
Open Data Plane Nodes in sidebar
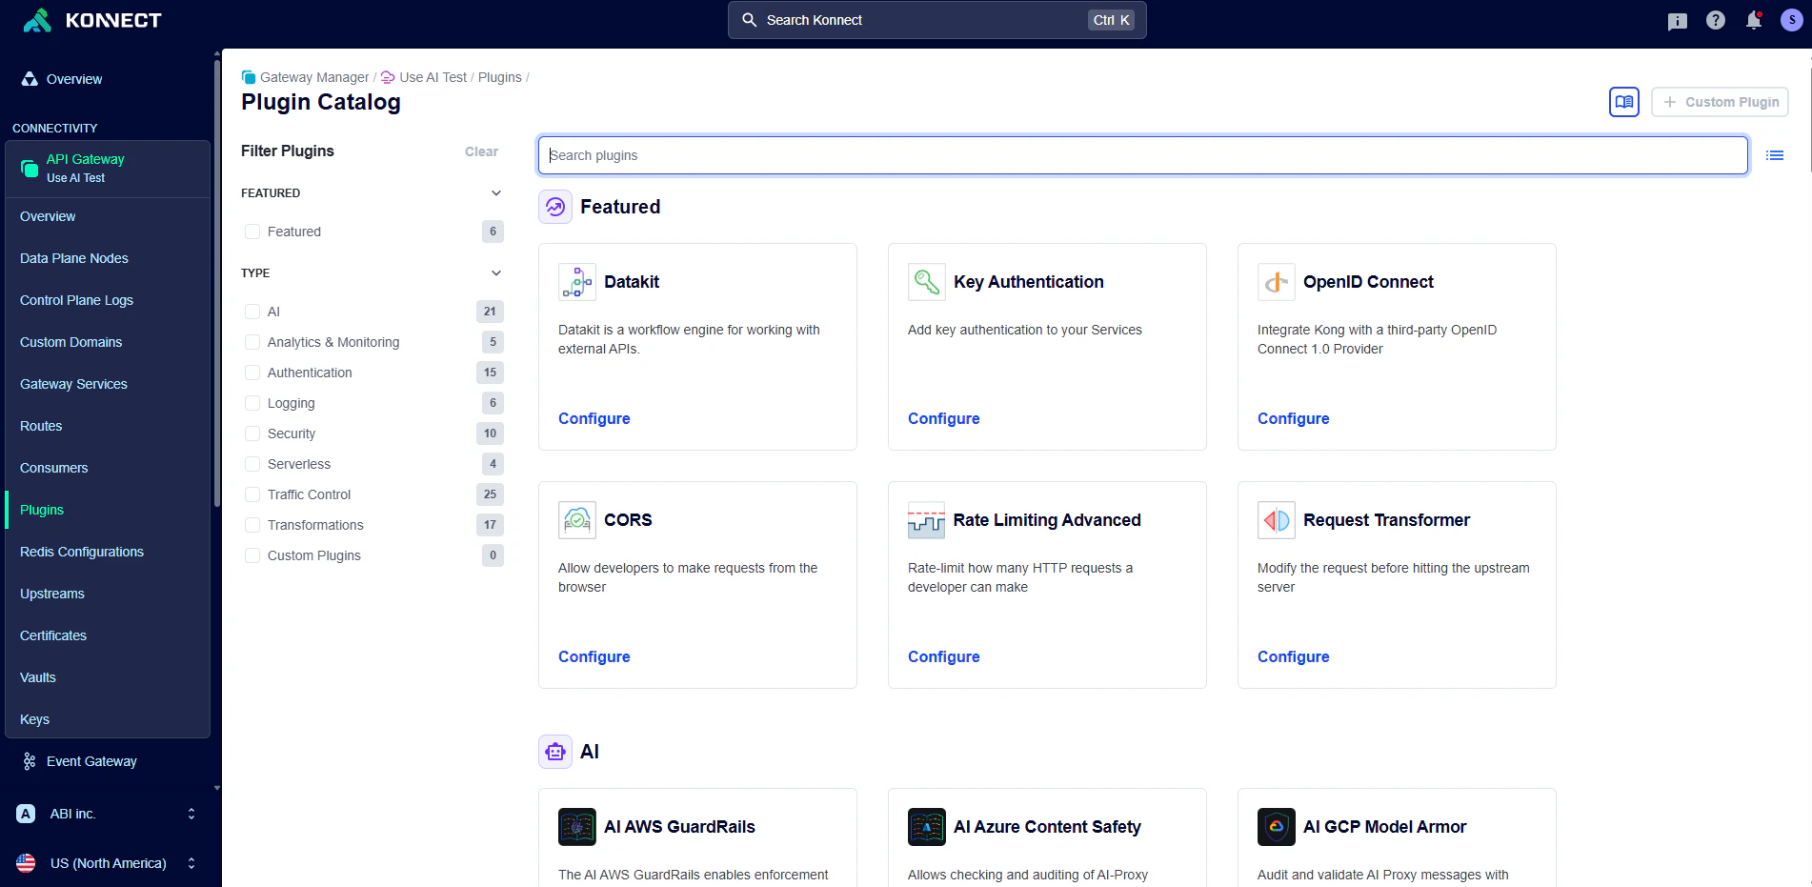[x=74, y=258]
